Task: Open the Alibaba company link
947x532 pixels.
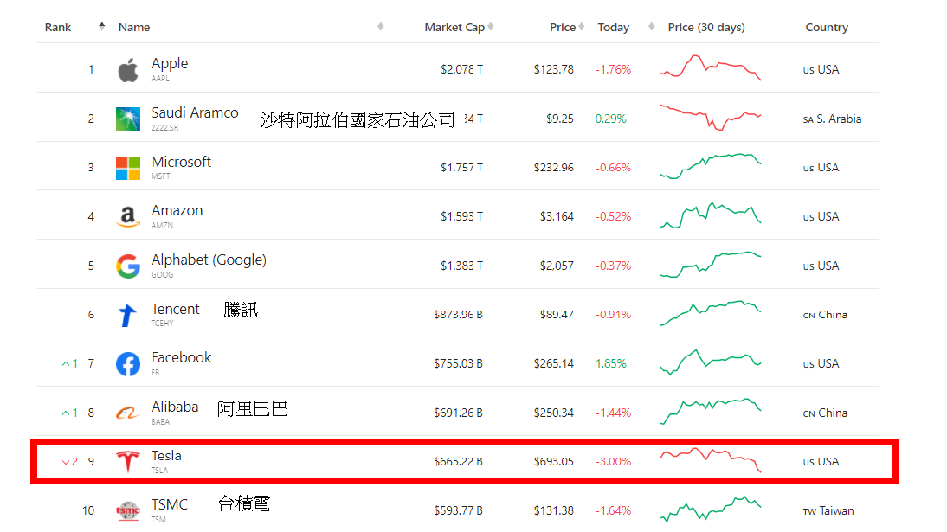Action: [175, 407]
